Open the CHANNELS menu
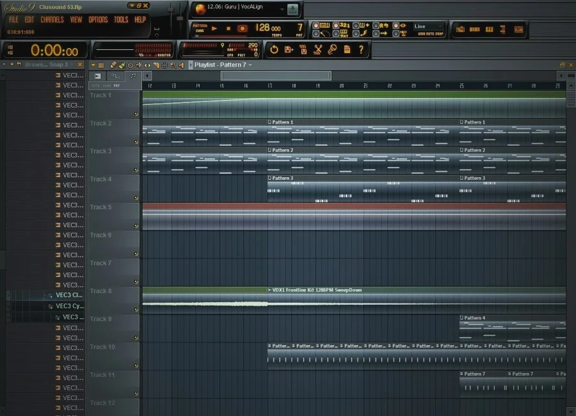576x416 pixels. pyautogui.click(x=52, y=20)
